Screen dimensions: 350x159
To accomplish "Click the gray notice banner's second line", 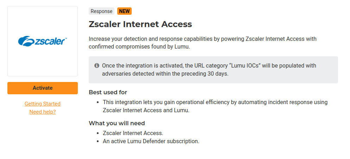I will tap(165, 74).
